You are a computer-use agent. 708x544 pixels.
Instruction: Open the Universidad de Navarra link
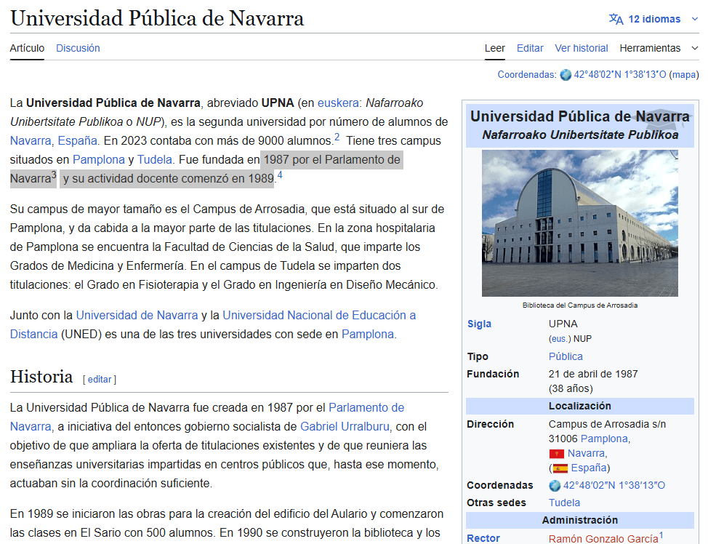tap(137, 316)
